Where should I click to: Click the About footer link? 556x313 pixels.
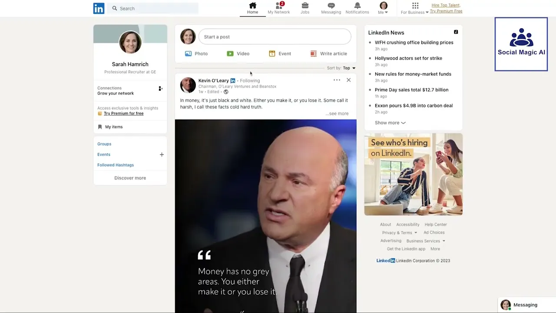click(x=386, y=225)
